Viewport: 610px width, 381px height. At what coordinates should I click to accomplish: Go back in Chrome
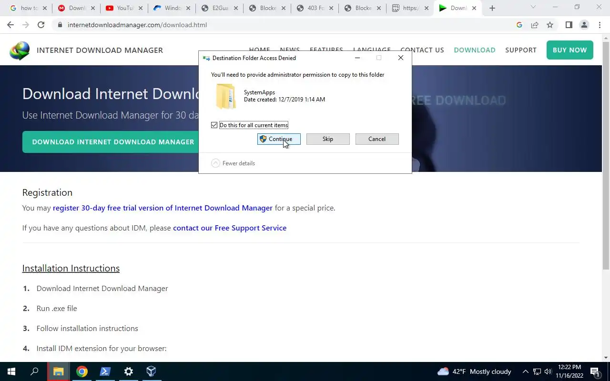click(x=10, y=25)
